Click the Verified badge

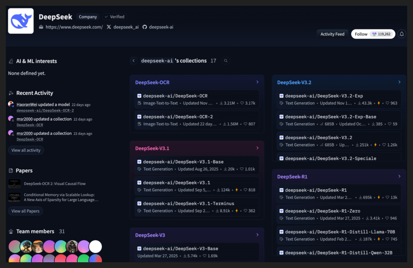click(x=114, y=17)
